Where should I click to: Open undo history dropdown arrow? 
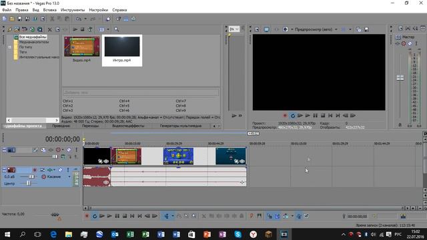85,19
